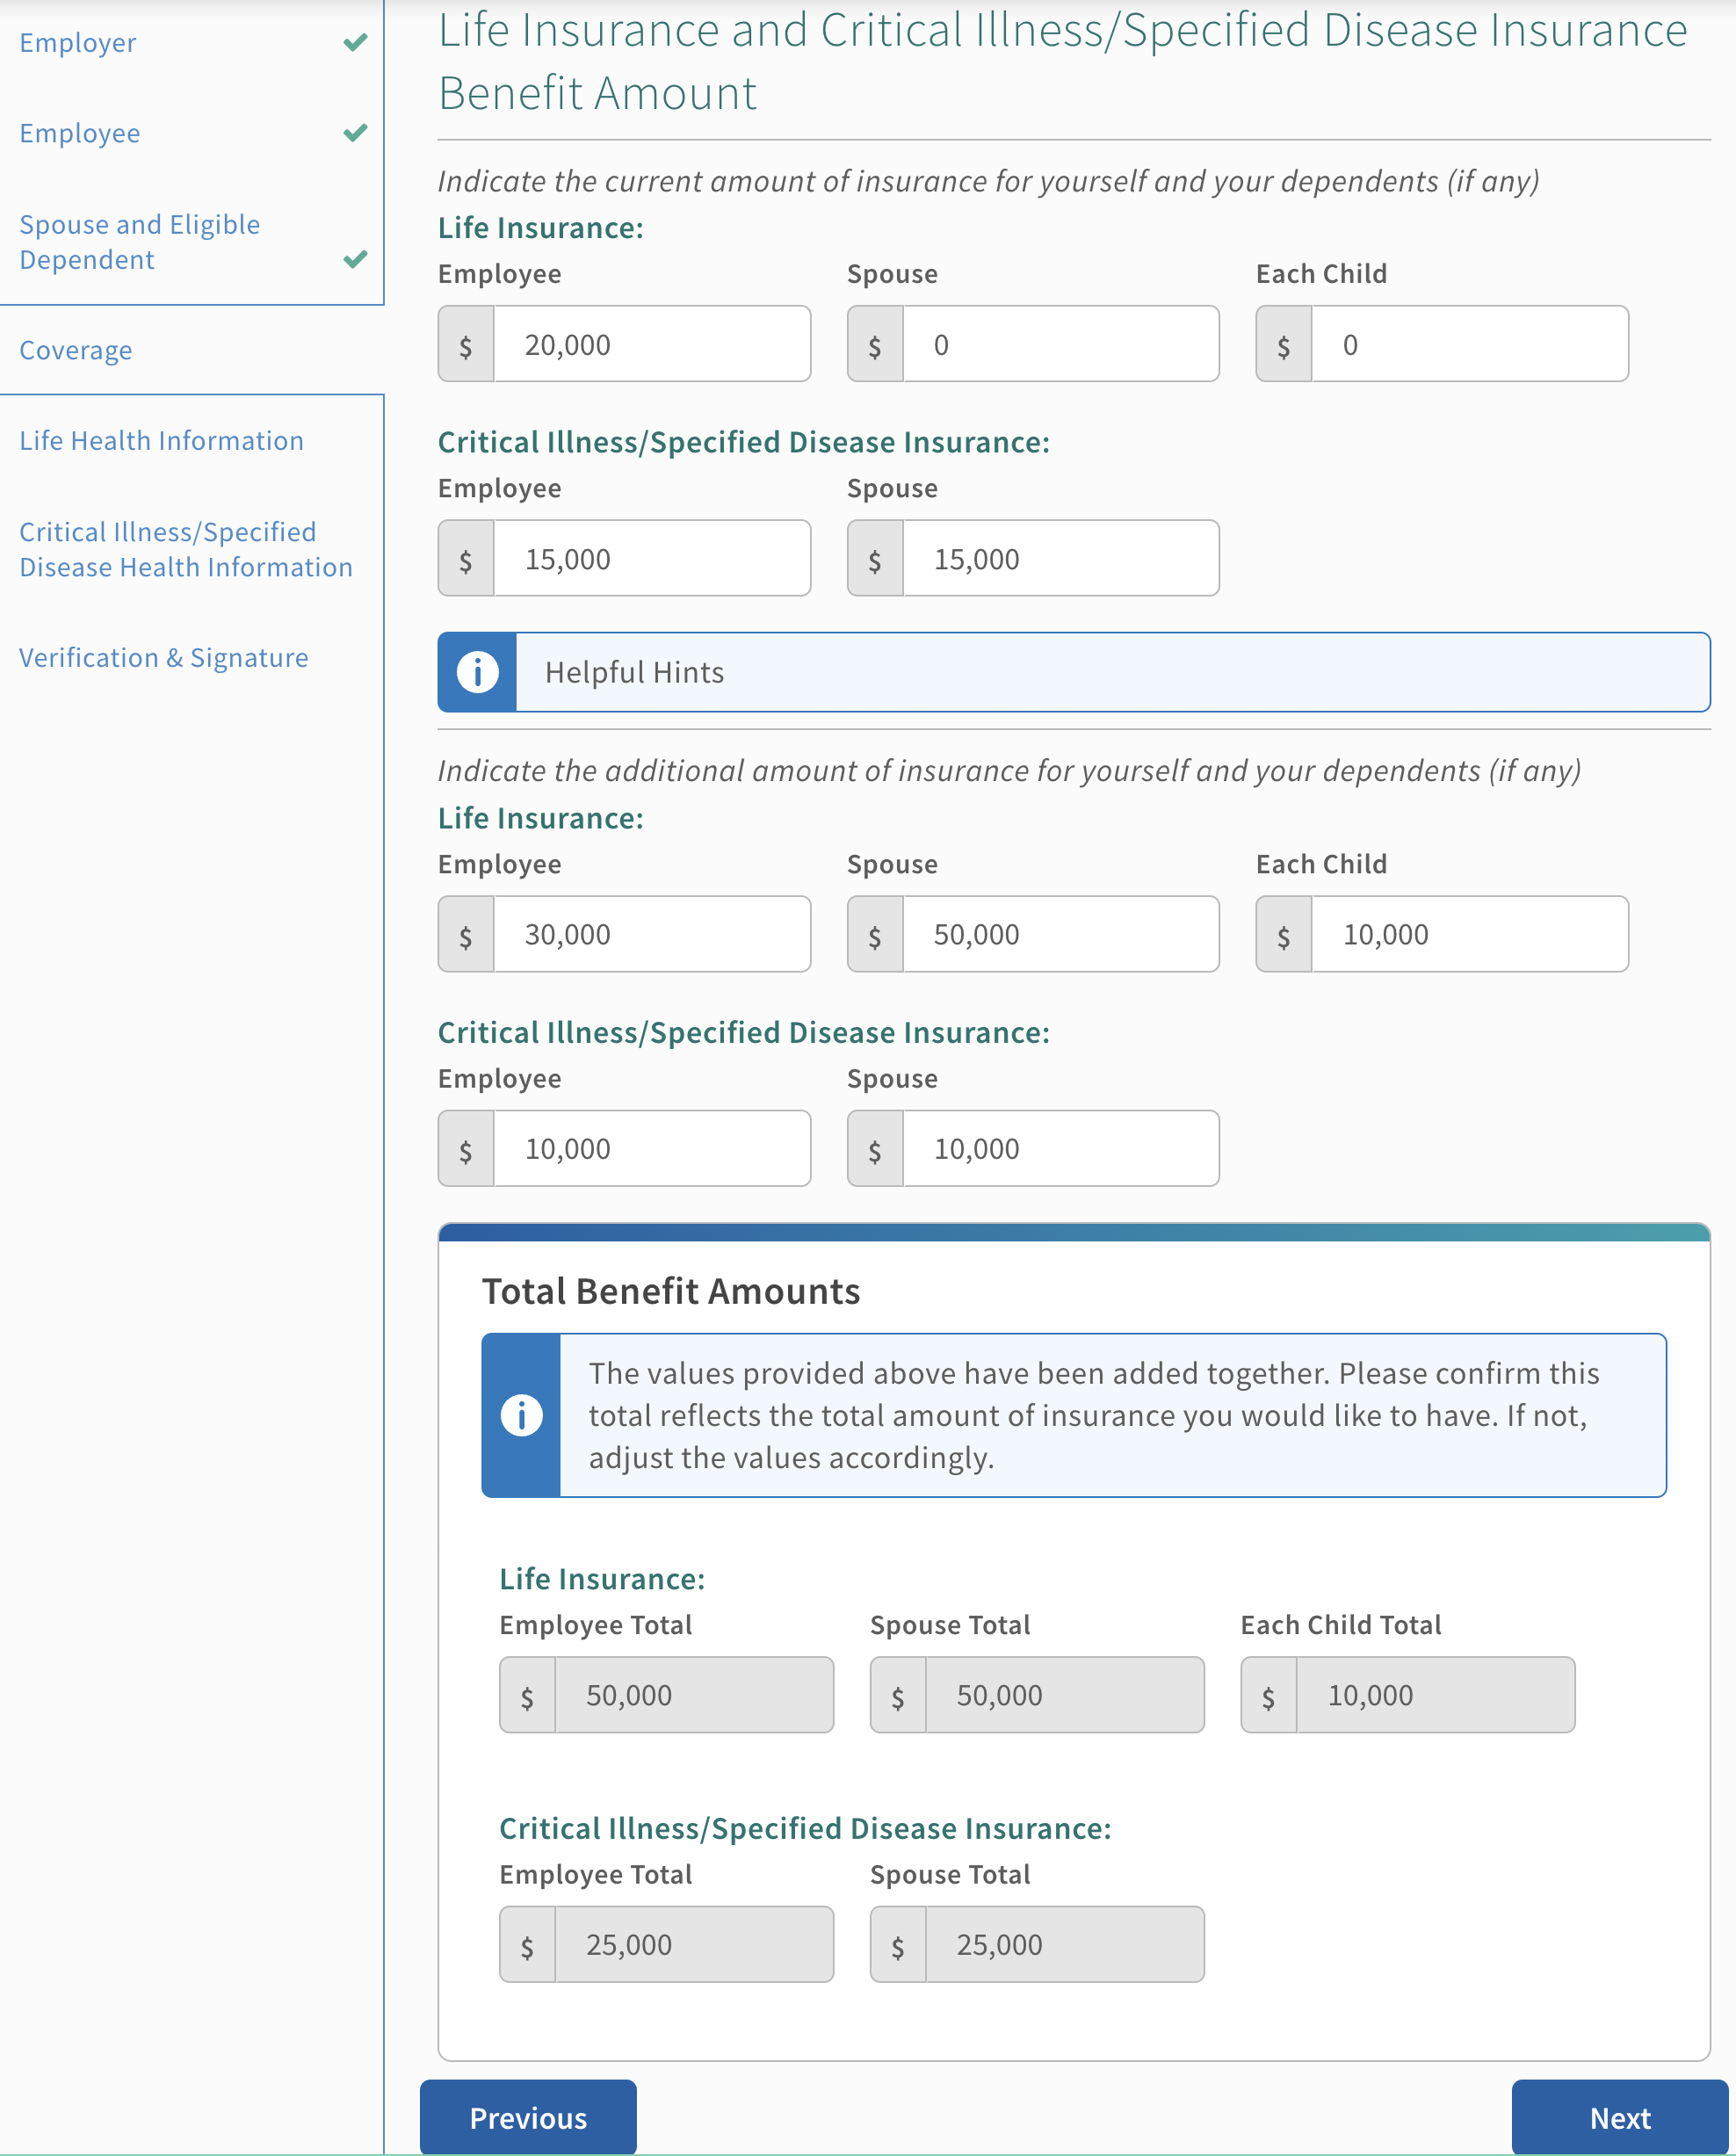The image size is (1736, 2156).
Task: Click the Employer step checkmark icon
Action: pos(355,42)
